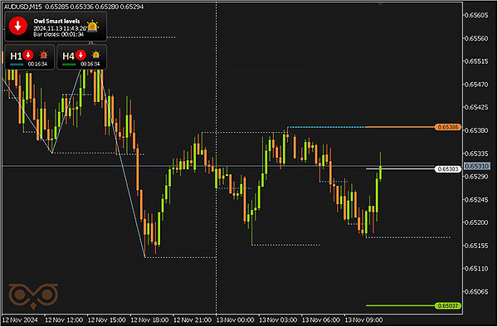Click the orange 0.65386 price level label
This screenshot has width=498, height=327.
tap(448, 127)
